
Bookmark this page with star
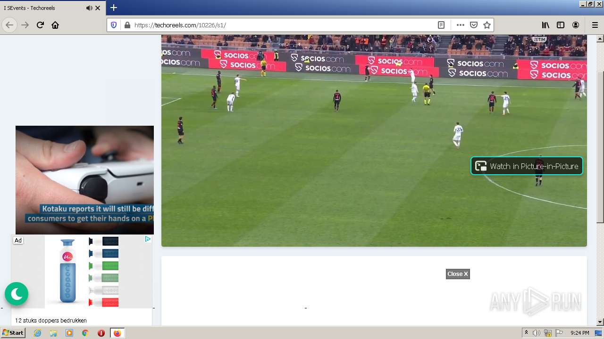(487, 25)
